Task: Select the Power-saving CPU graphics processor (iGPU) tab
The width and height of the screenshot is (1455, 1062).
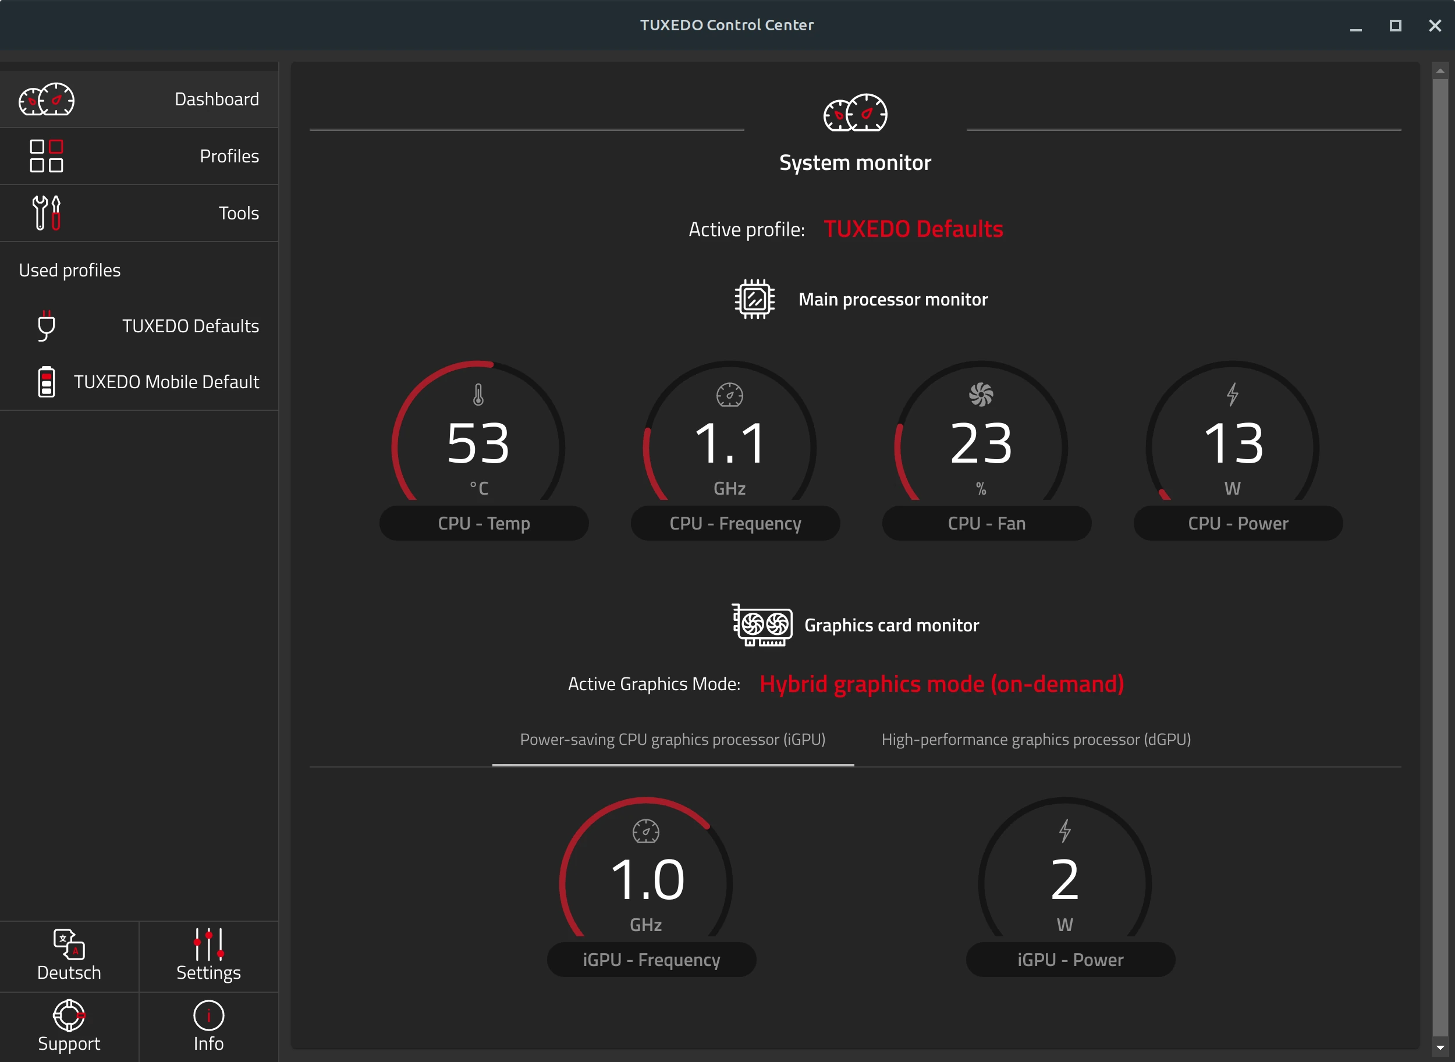Action: (x=673, y=740)
